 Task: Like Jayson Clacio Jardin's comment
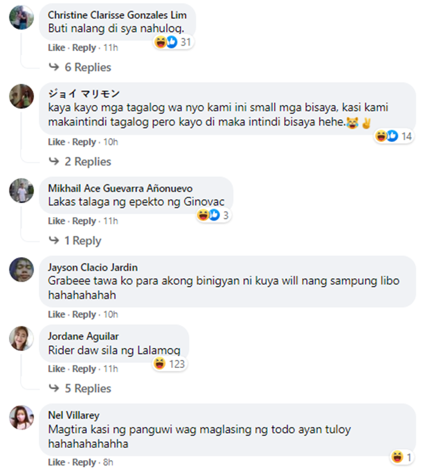click(x=56, y=315)
